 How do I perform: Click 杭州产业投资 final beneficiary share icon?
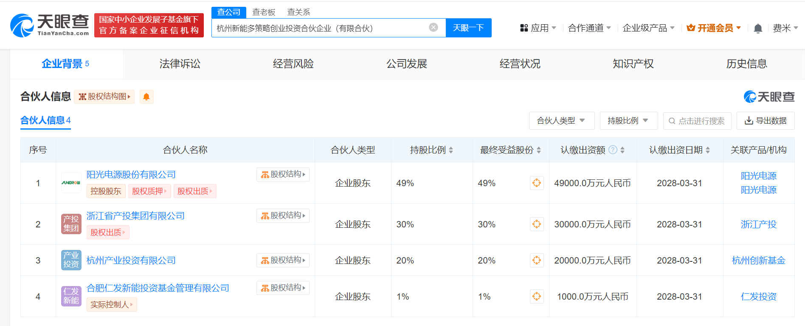[x=537, y=260]
